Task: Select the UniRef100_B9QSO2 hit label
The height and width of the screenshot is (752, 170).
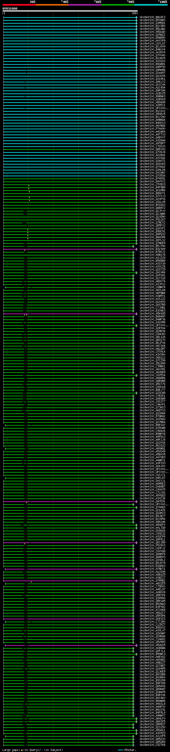Action: click(152, 627)
